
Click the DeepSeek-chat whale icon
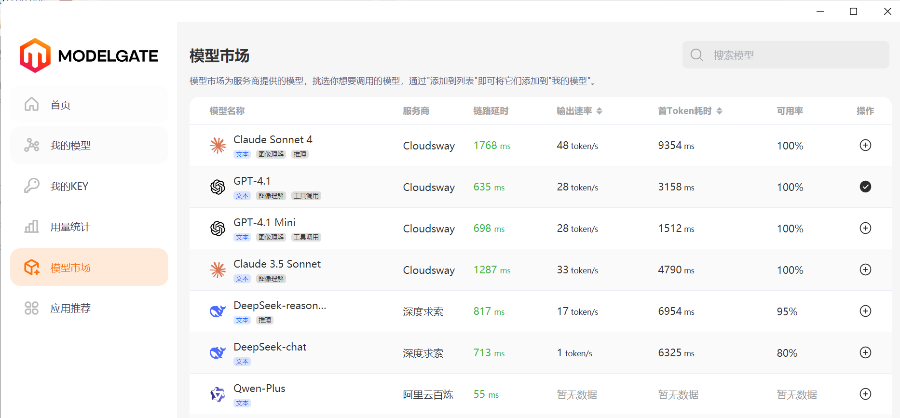tap(218, 353)
